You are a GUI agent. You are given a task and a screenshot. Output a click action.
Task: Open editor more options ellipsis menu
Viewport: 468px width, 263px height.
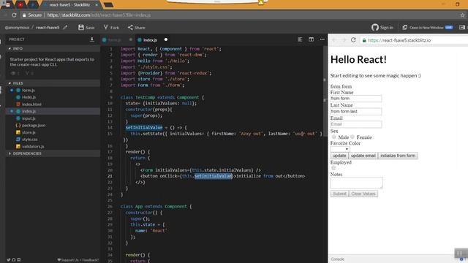click(x=322, y=39)
